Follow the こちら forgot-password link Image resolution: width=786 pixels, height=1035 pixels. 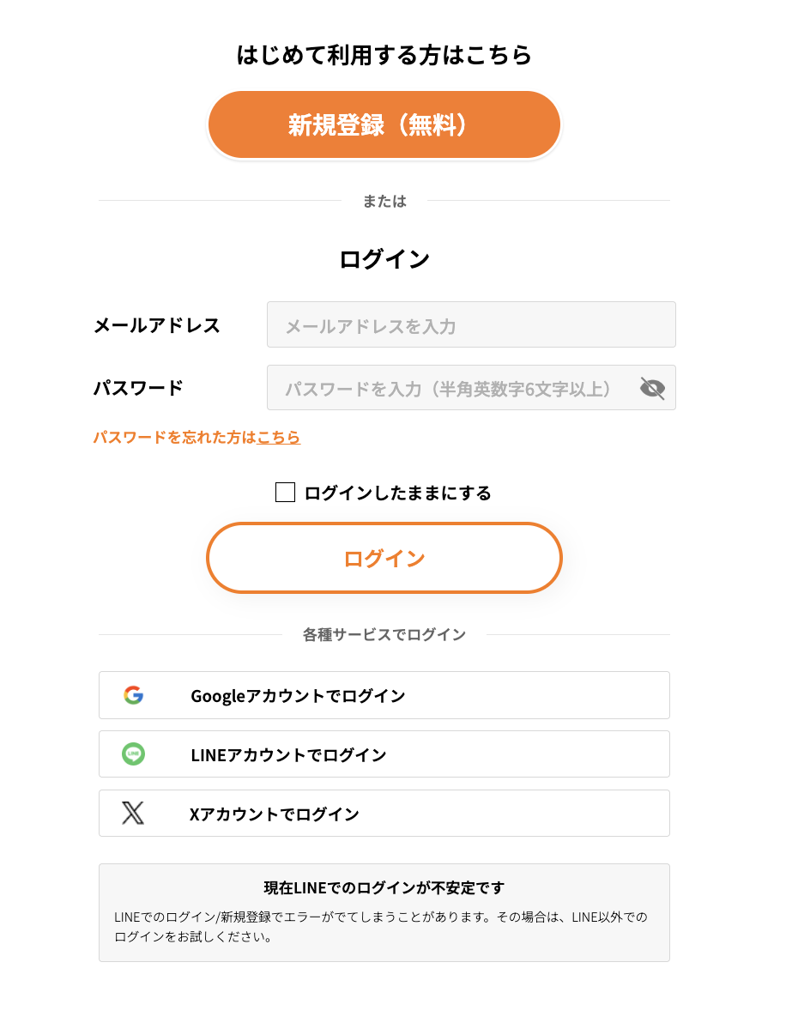(x=279, y=438)
